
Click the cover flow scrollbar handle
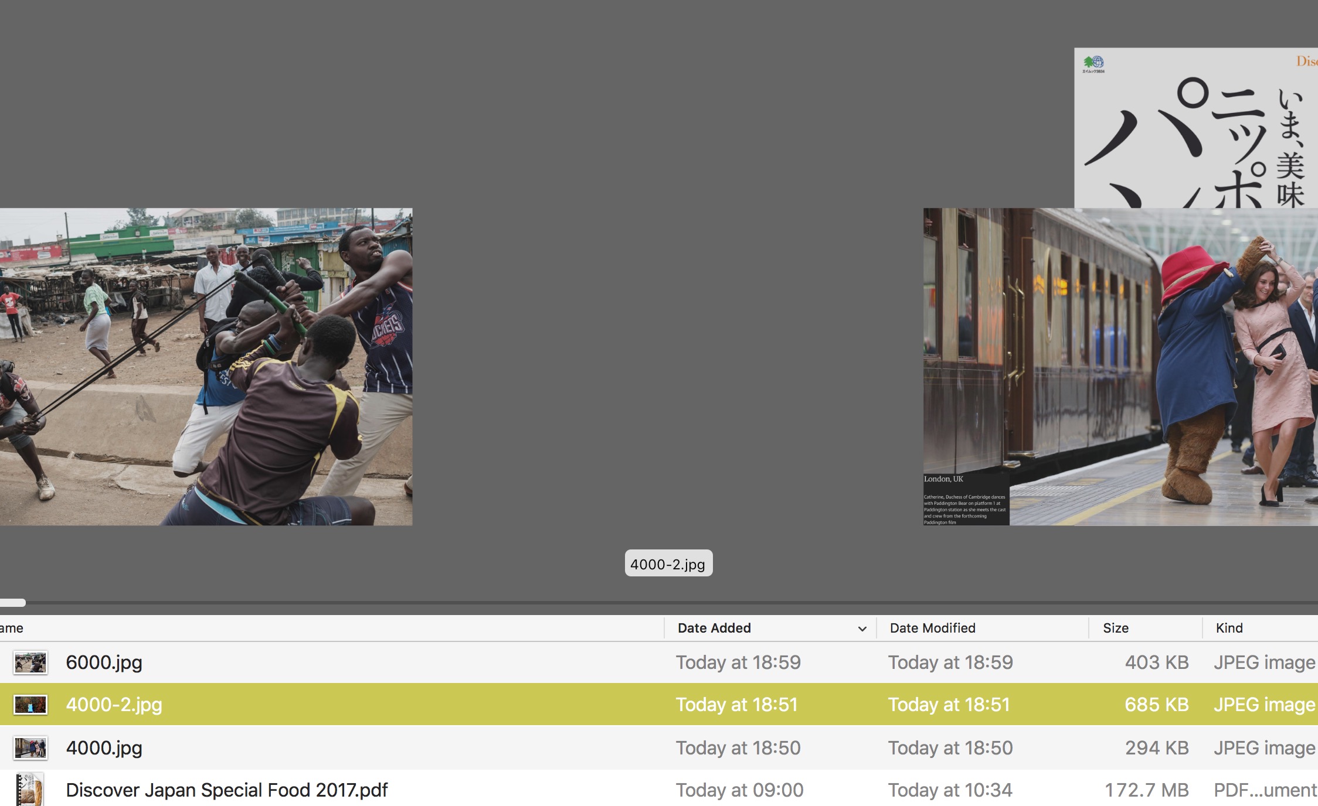(12, 603)
